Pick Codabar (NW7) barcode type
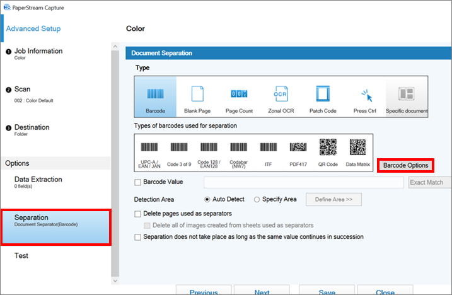 tap(238, 153)
